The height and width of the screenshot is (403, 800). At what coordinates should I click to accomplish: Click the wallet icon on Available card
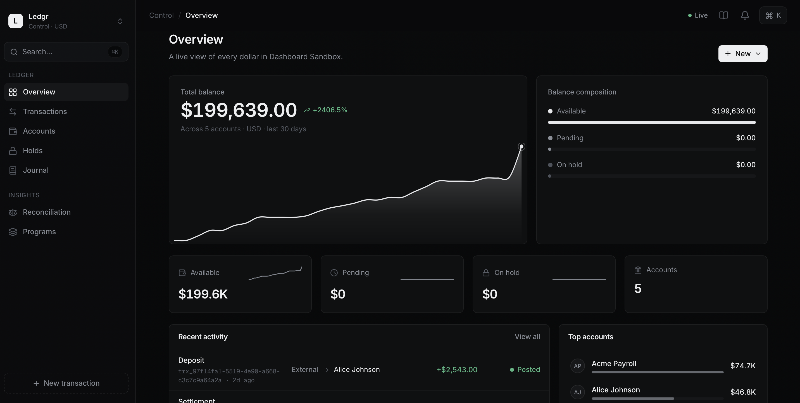(x=182, y=273)
